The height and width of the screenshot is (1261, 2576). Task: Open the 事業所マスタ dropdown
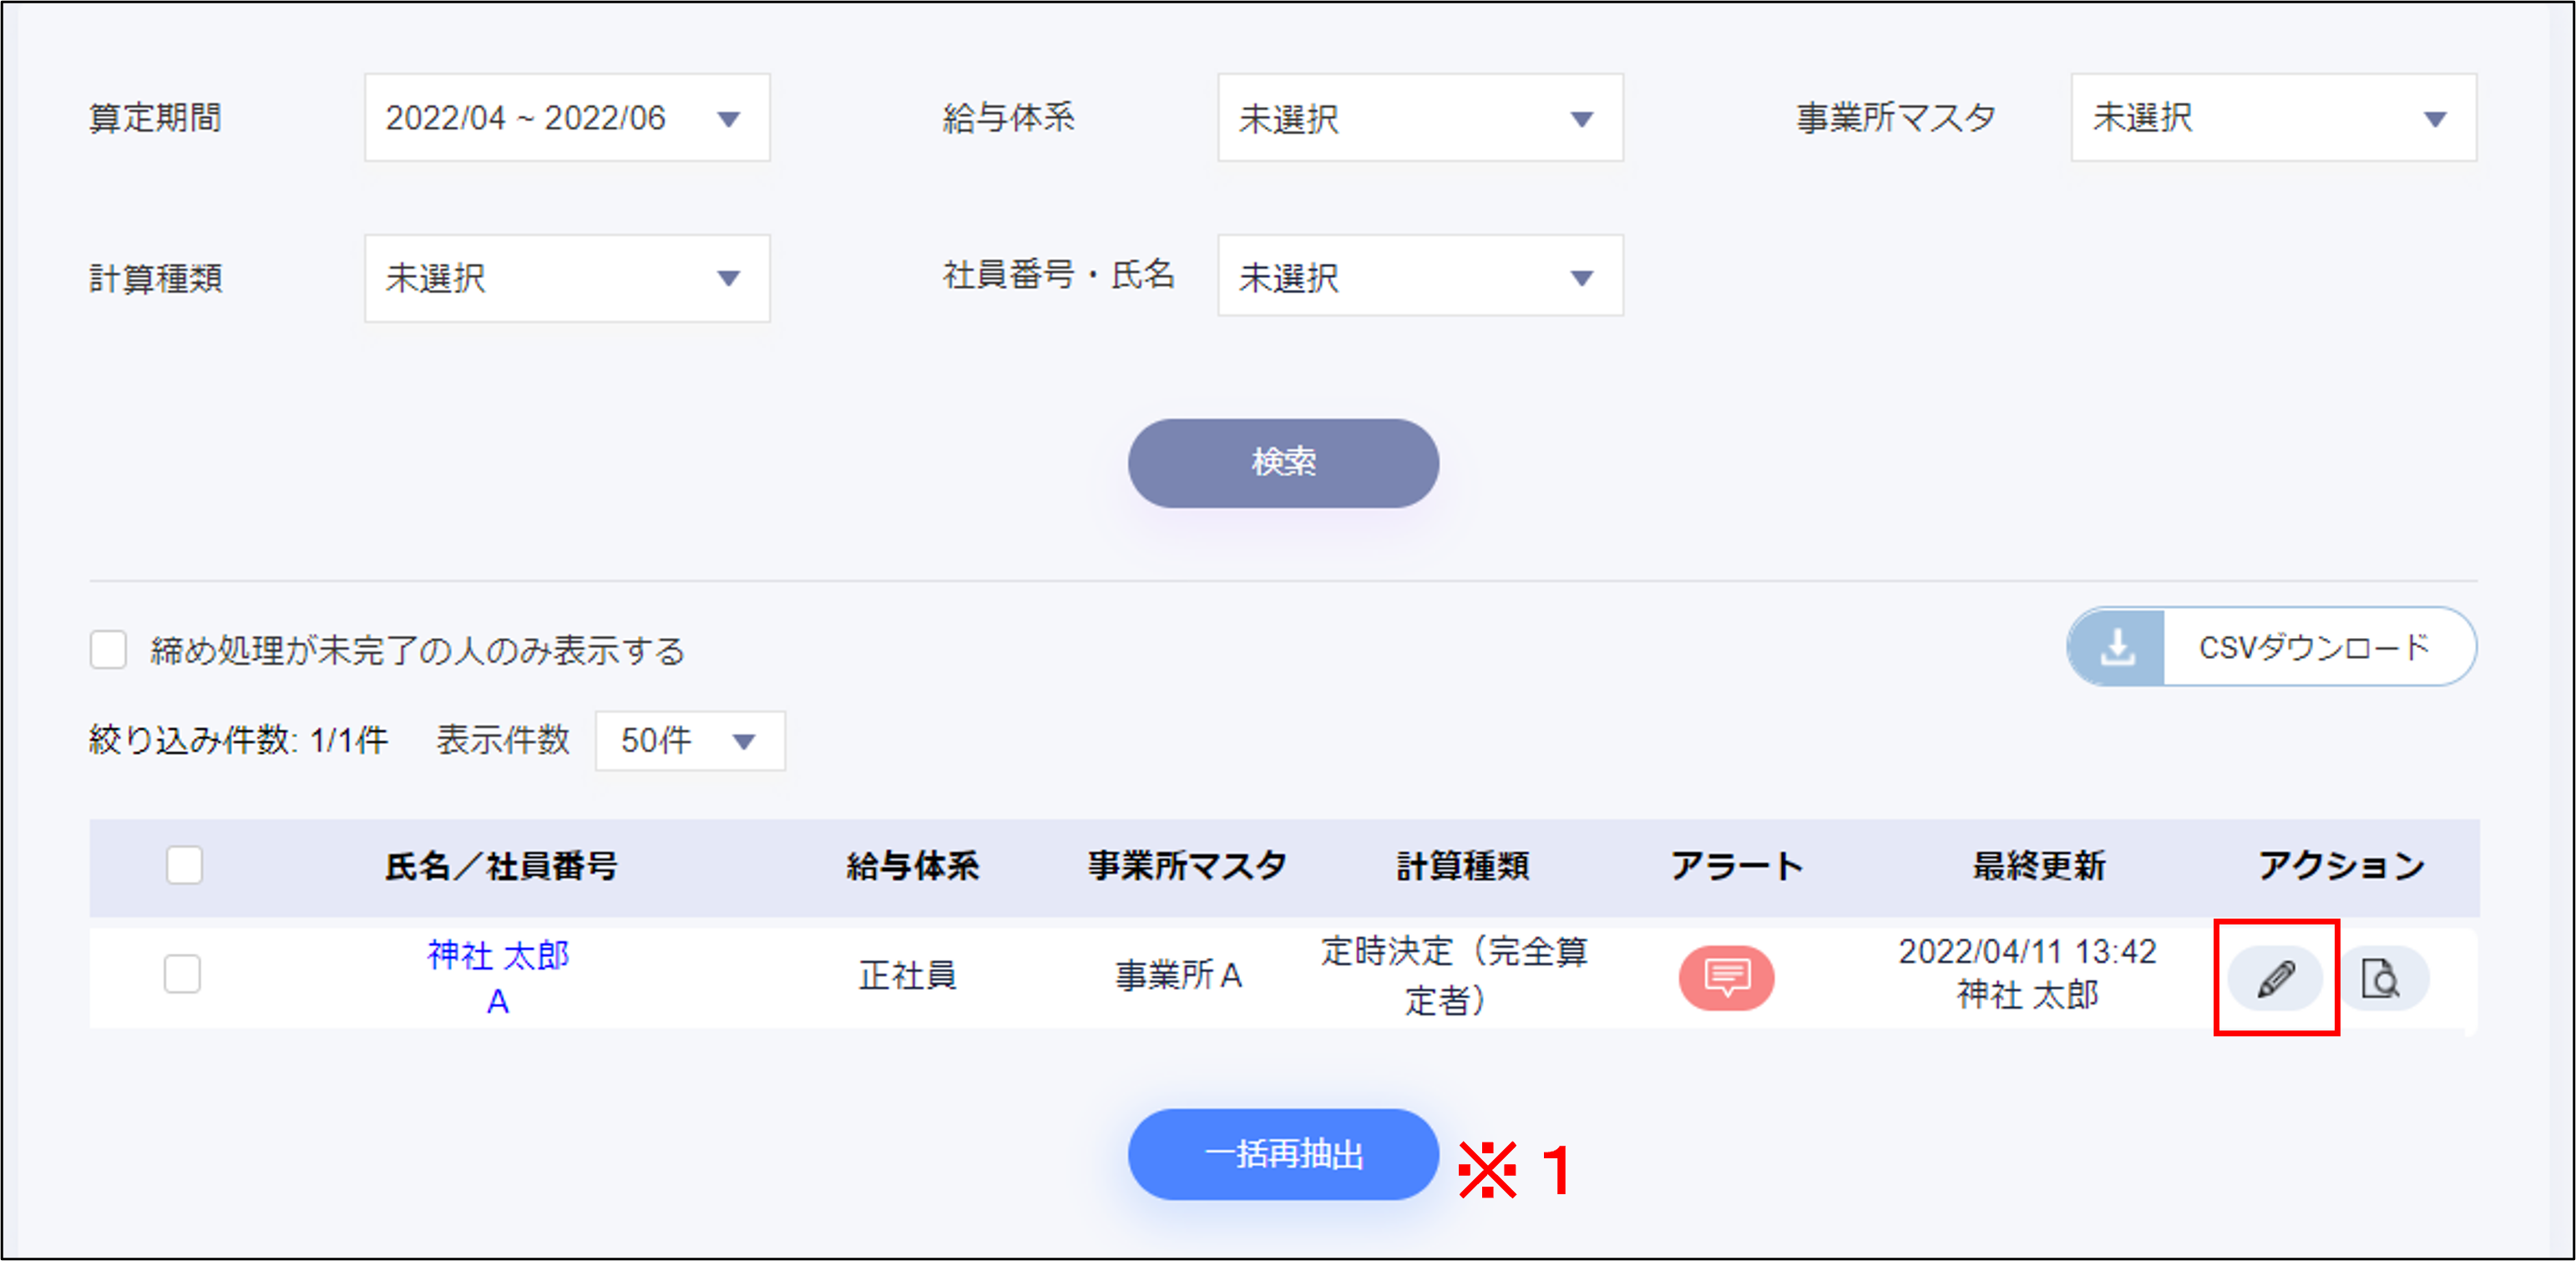coord(2272,118)
